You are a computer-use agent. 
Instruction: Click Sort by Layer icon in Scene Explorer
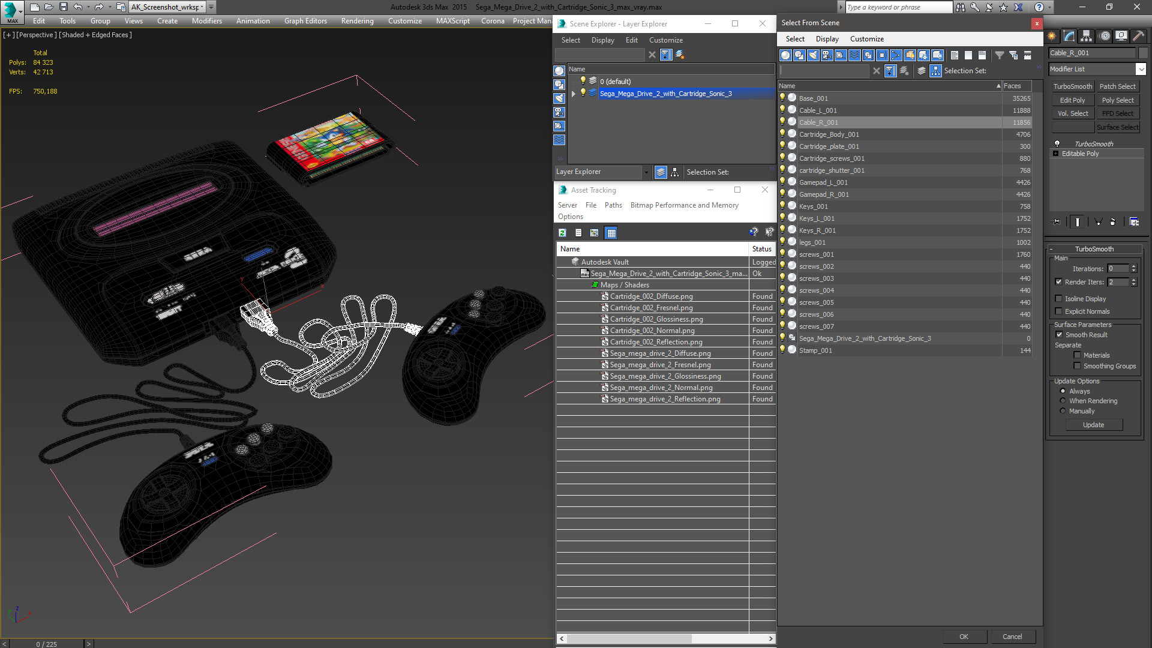[x=661, y=172]
